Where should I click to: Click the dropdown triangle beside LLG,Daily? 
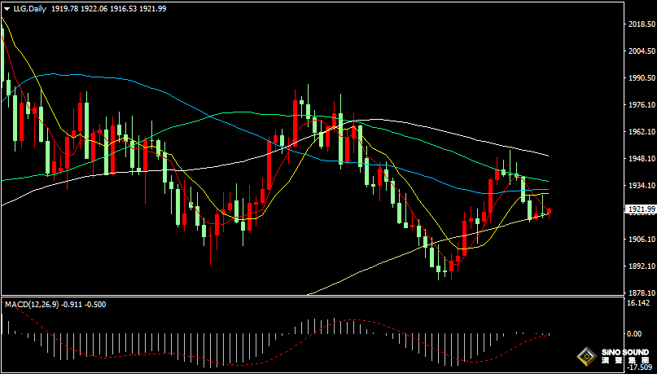(x=6, y=7)
